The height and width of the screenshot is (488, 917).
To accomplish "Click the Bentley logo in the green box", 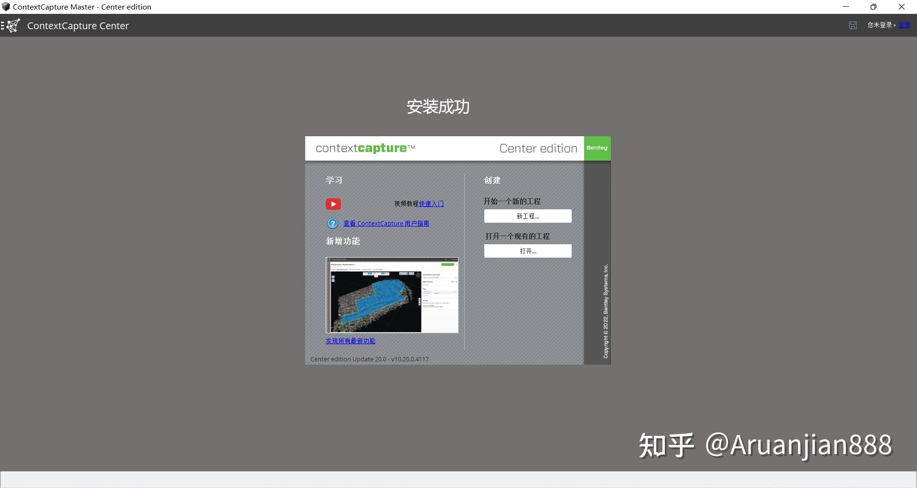I will pos(597,148).
